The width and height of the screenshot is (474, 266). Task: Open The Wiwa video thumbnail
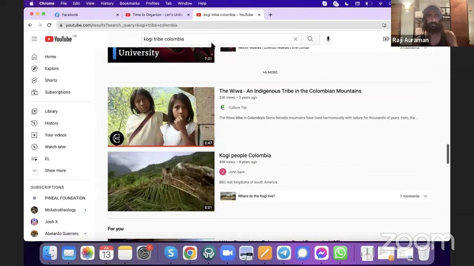[161, 117]
